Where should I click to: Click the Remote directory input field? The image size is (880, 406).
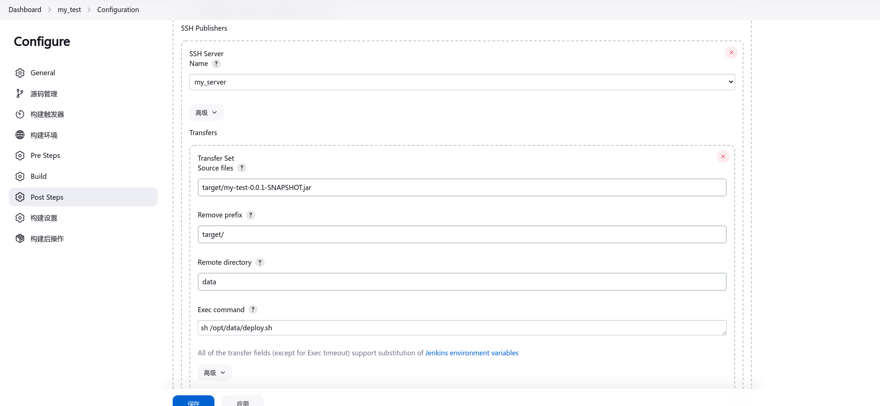(x=462, y=282)
